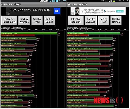Select Samsung Galaxy S2 TI 39 tests, stock-only screen
Image resolution: width=130 pixels, height=109 pixels.
(x=14, y=44)
